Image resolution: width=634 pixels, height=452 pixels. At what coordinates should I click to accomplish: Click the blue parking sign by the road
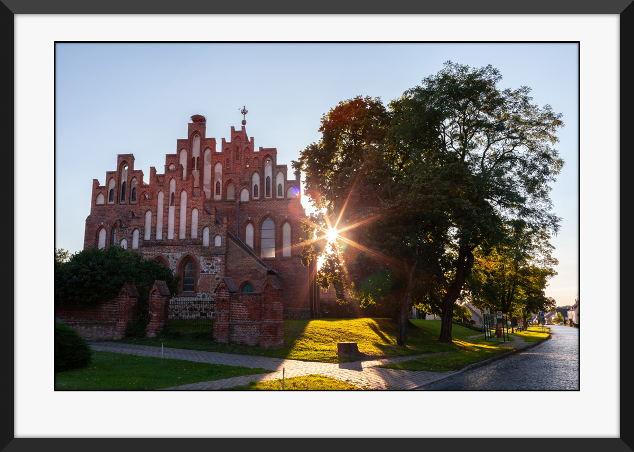point(540,315)
